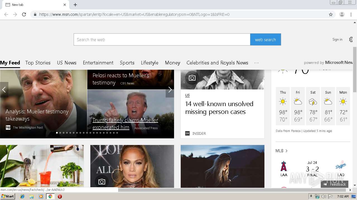Close the New tab tab
Image resolution: width=357 pixels, height=200 pixels.
coord(65,5)
